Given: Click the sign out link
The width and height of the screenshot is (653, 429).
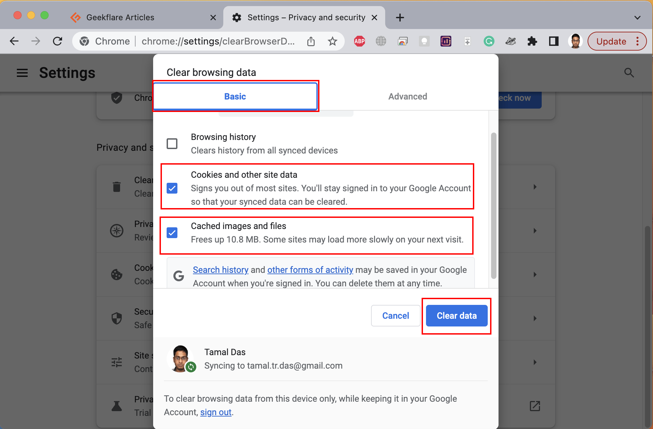Looking at the screenshot, I should click(x=216, y=412).
